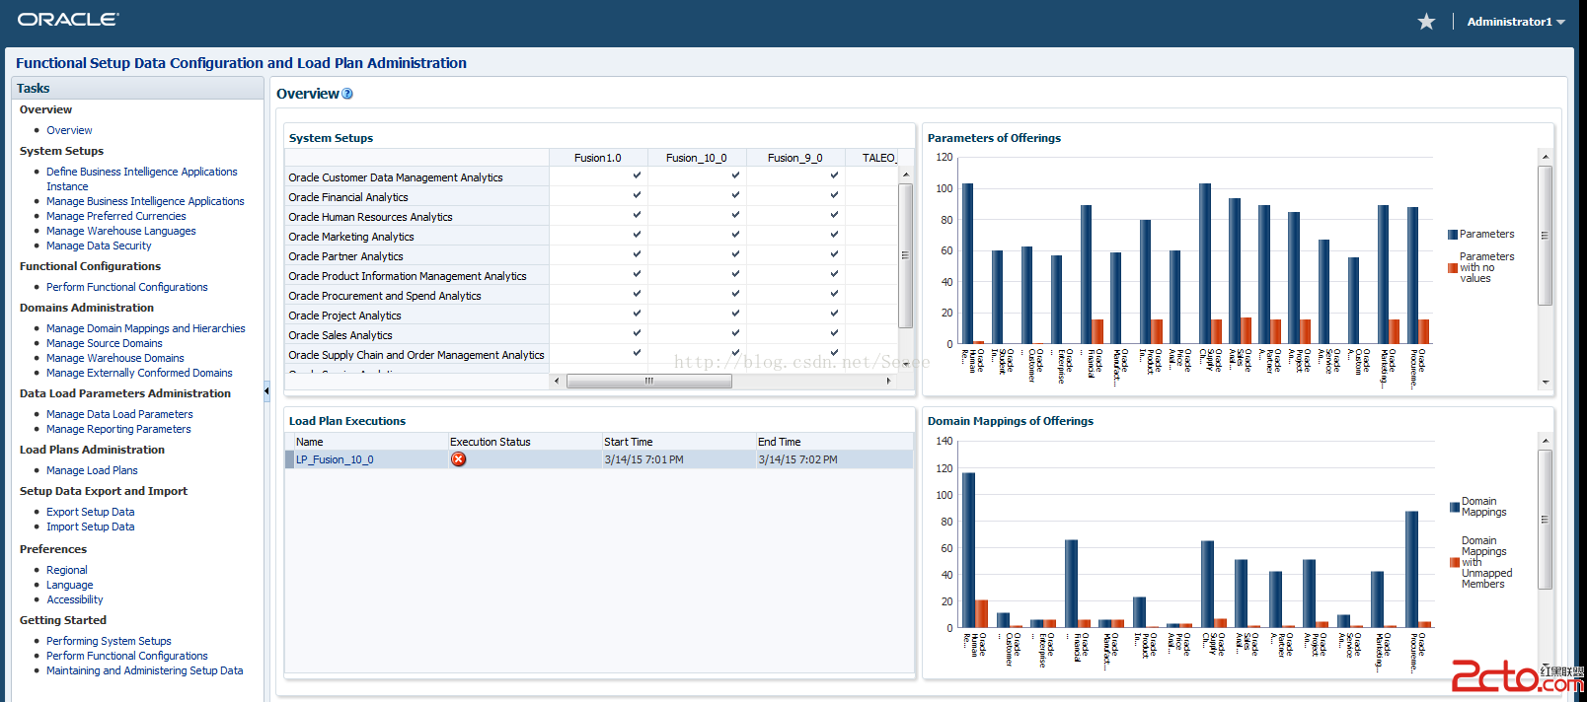
Task: Open Maintaining and Administering Setup Data link
Action: point(144,670)
